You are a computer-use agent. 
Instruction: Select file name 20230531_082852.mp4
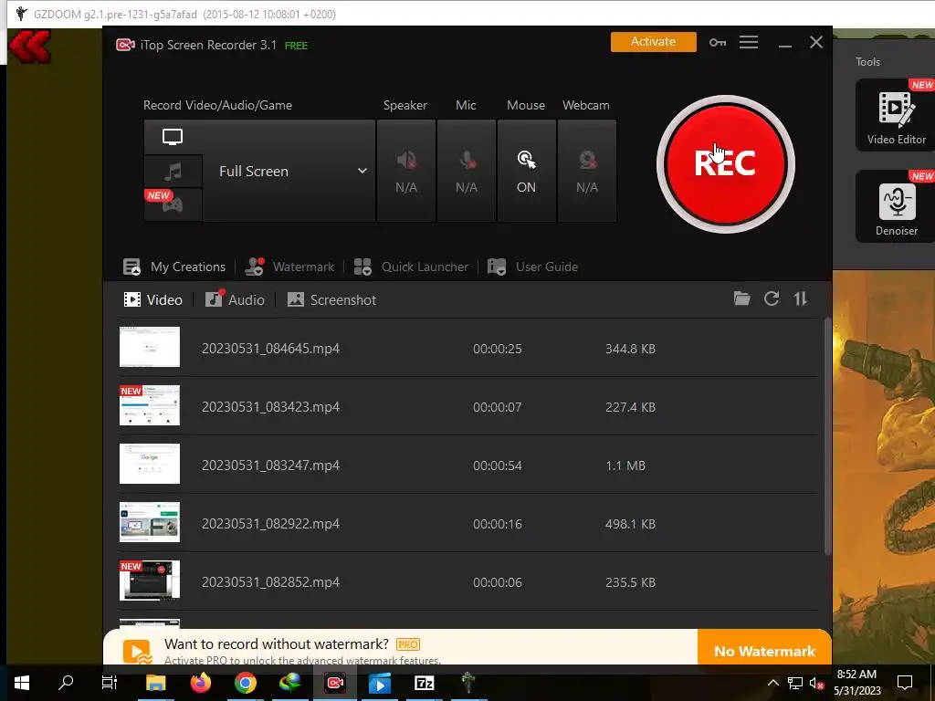(270, 581)
